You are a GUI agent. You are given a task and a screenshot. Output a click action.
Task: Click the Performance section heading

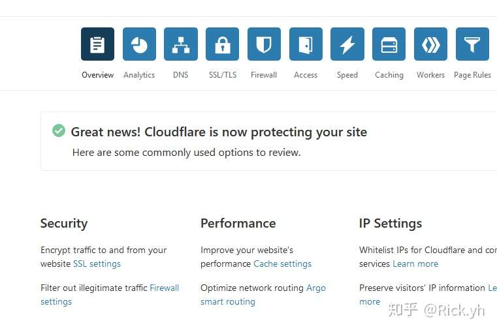click(x=238, y=224)
